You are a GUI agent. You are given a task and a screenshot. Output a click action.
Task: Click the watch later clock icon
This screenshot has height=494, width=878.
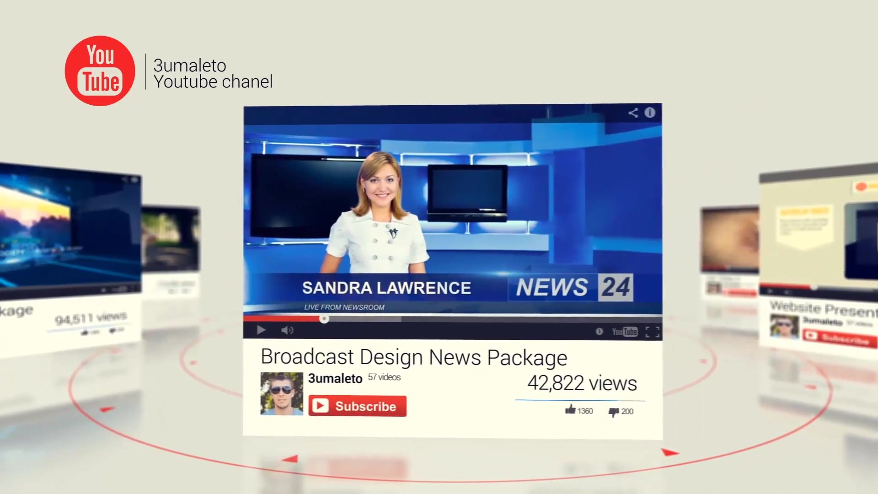coord(599,332)
